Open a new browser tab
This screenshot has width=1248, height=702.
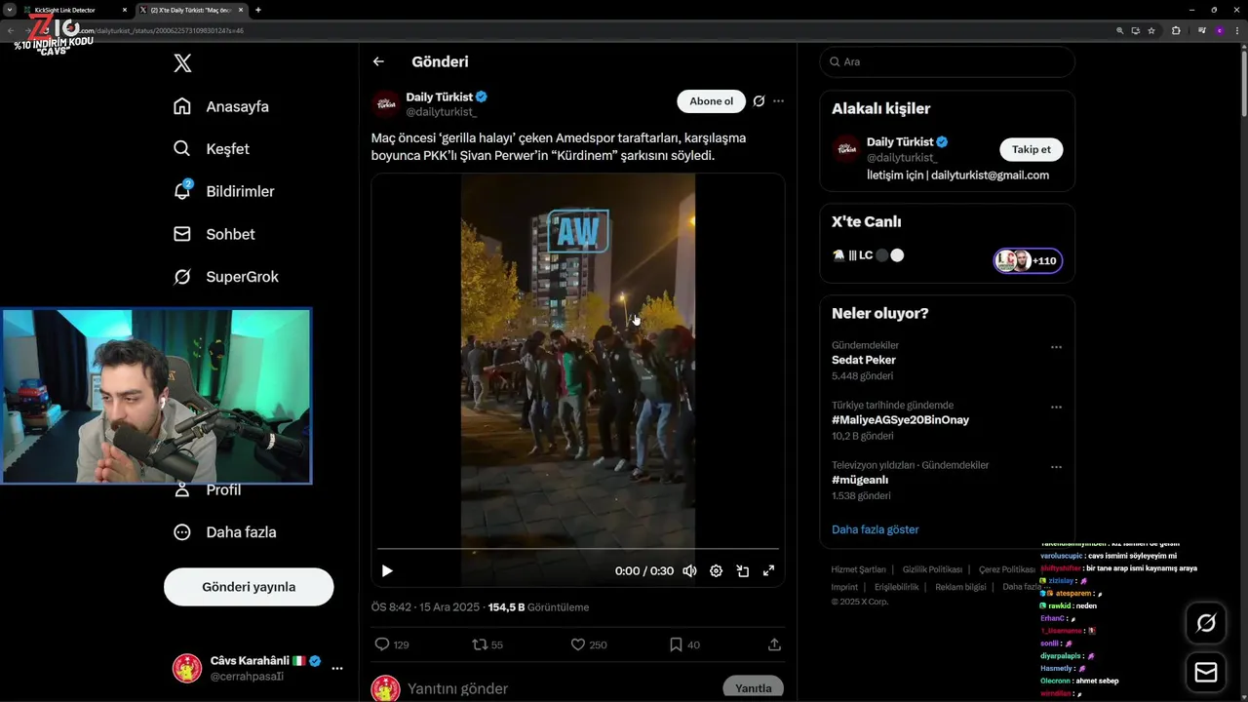pos(257,10)
